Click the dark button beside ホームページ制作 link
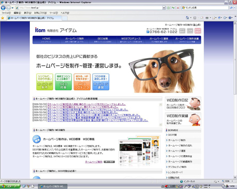 [109, 162]
